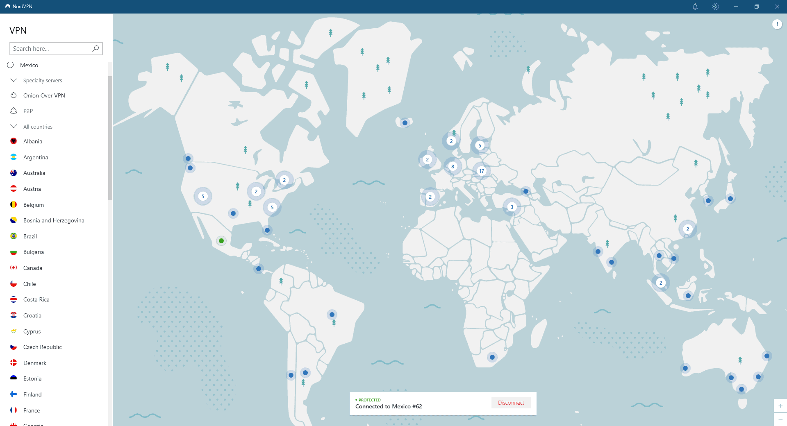Minimize the NordVPN window
This screenshot has width=787, height=426.
point(736,7)
